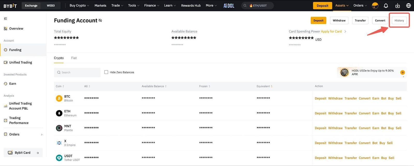Open the Assets dropdown menu
The image size is (414, 166).
pyautogui.click(x=342, y=5)
